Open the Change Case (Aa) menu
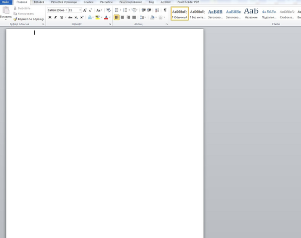The height and width of the screenshot is (238, 301). coord(99,10)
